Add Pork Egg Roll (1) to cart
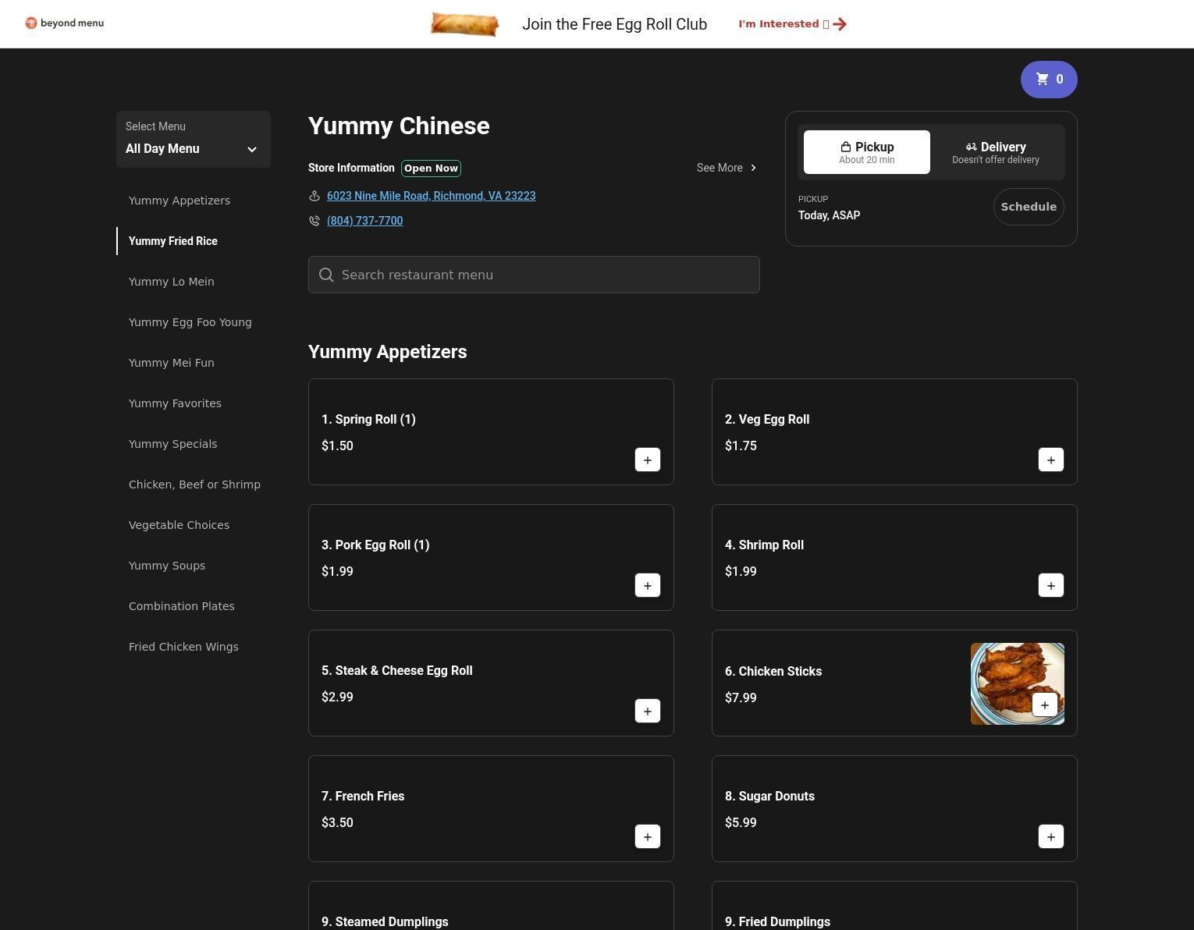Viewport: 1194px width, 930px height. point(648,585)
